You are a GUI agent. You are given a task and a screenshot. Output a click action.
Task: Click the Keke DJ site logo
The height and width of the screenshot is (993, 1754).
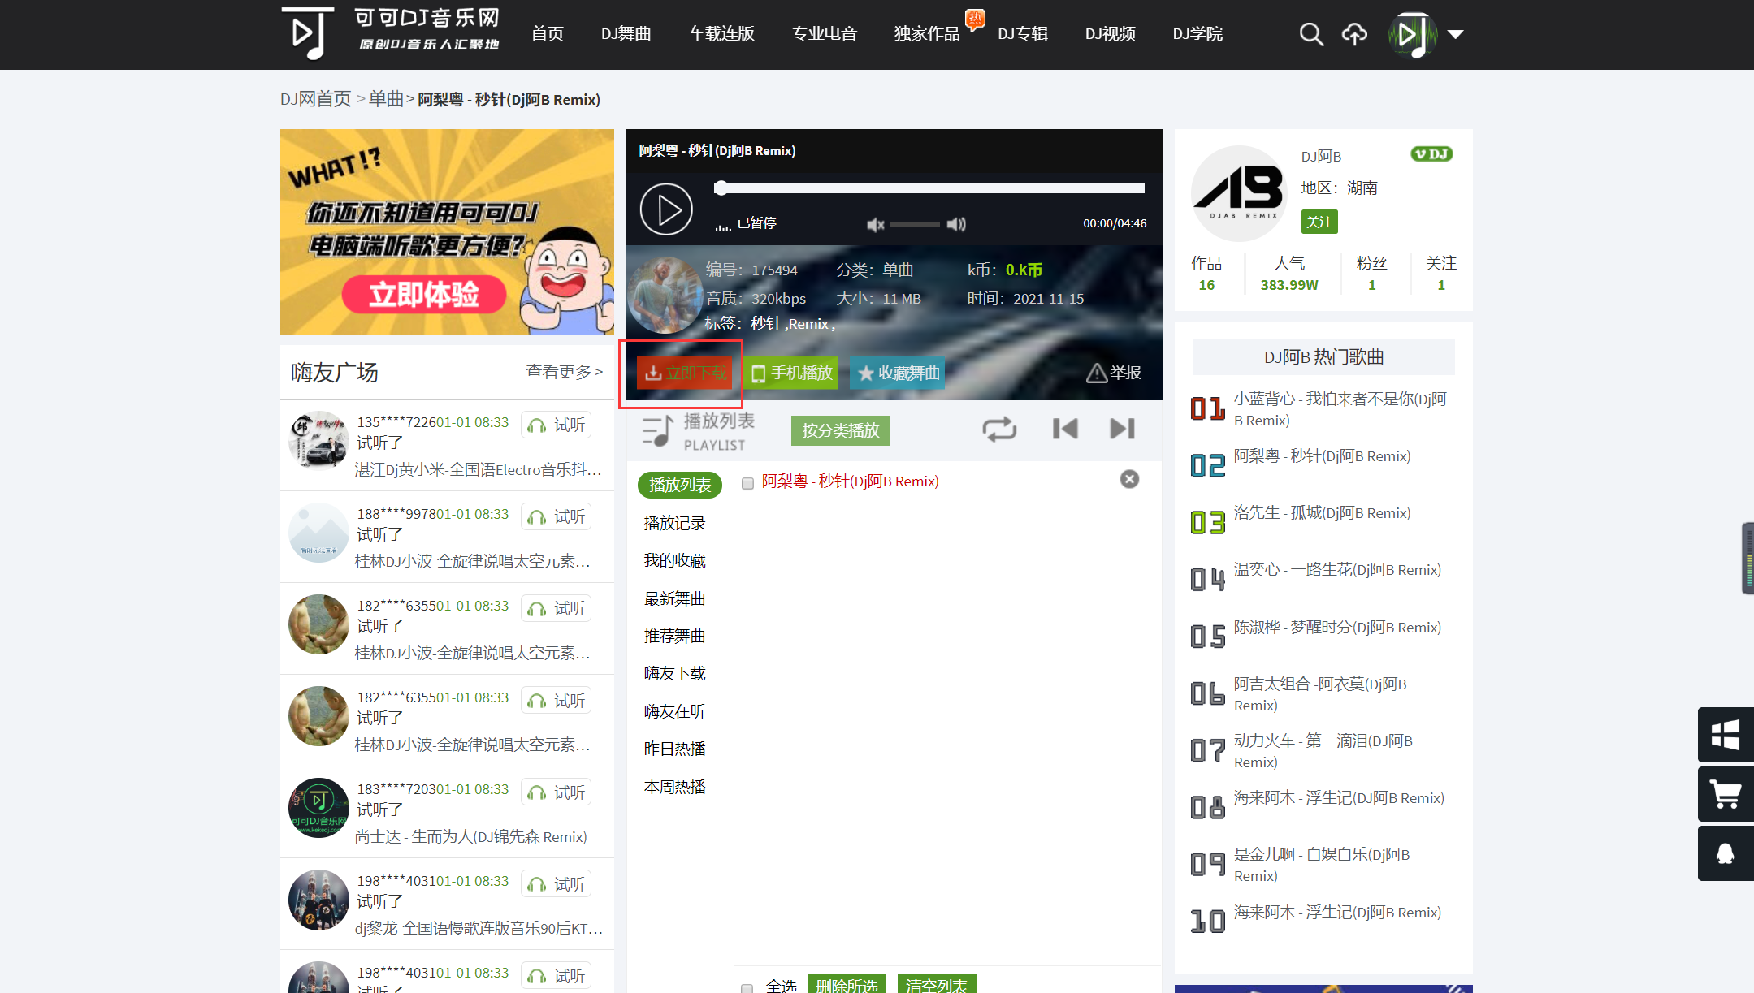390,33
